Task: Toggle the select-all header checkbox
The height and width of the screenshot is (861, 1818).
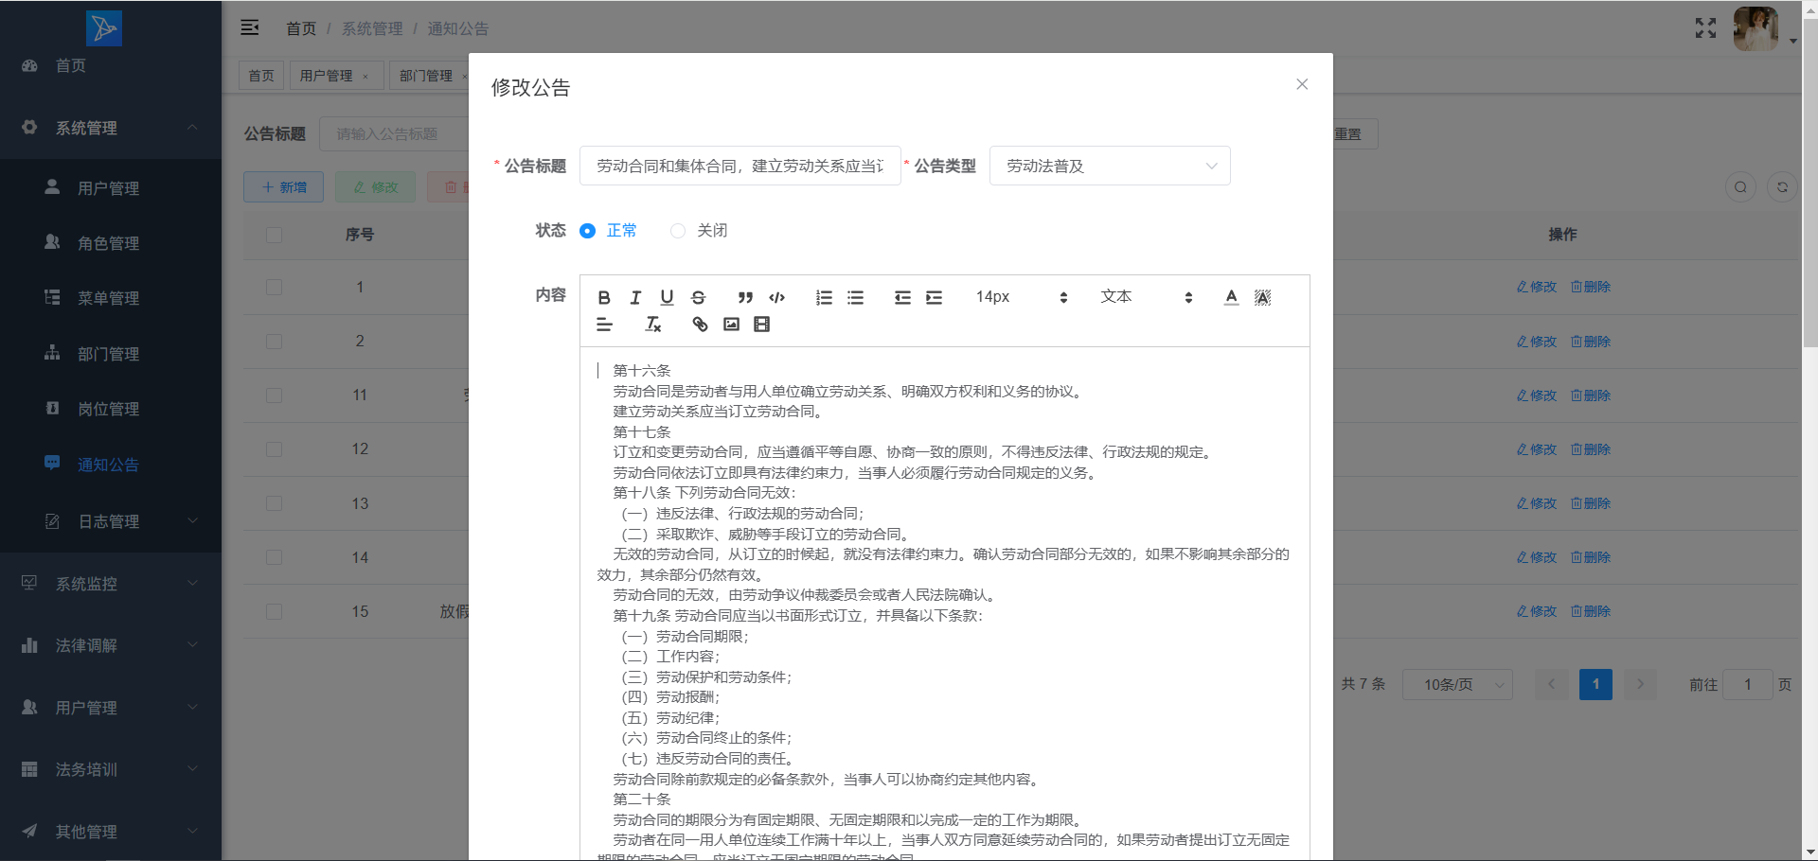Action: click(275, 235)
